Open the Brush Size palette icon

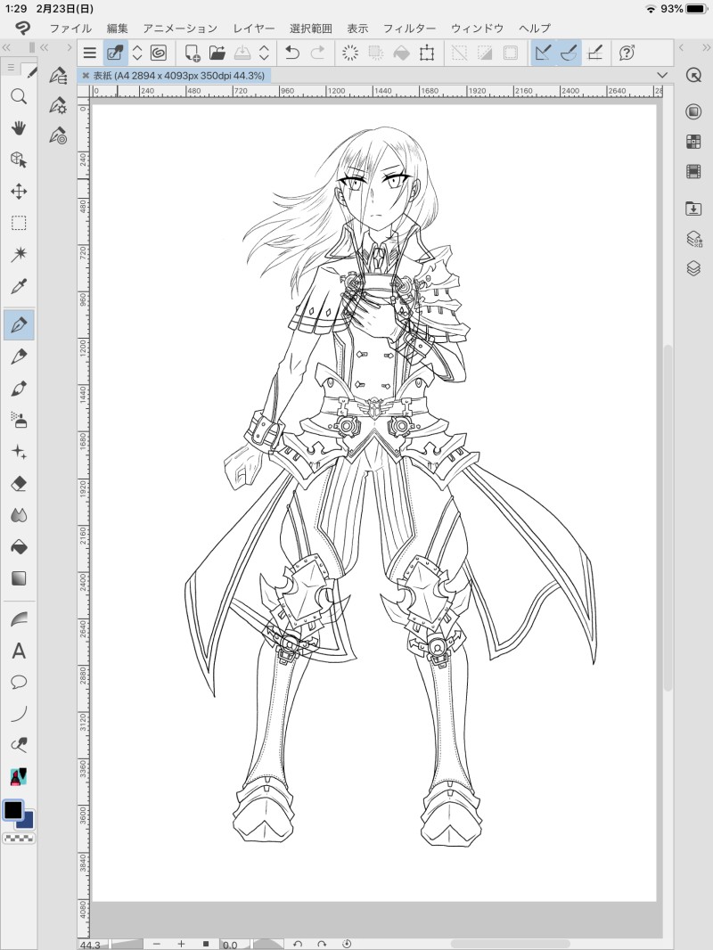click(58, 135)
